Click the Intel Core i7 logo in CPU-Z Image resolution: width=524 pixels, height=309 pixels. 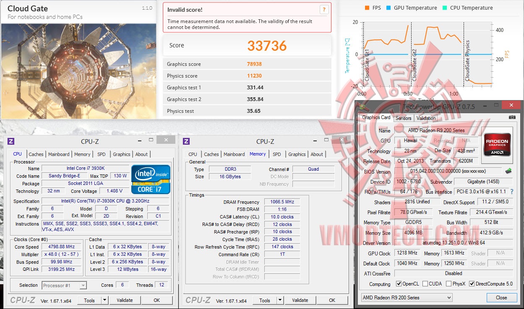(151, 179)
